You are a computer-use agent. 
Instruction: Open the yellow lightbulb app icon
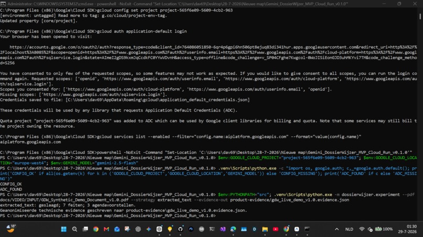pos(170,229)
